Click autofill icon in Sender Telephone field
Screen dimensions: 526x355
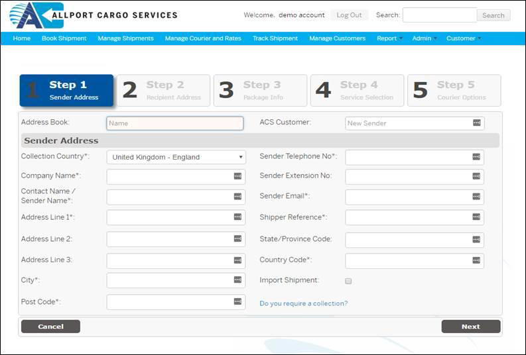tap(476, 157)
